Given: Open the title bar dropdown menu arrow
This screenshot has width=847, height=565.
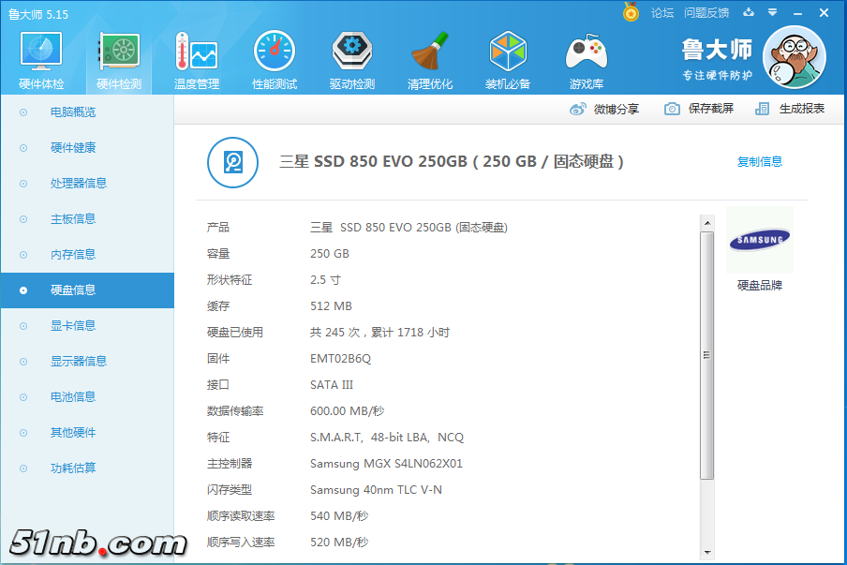Looking at the screenshot, I should [772, 12].
